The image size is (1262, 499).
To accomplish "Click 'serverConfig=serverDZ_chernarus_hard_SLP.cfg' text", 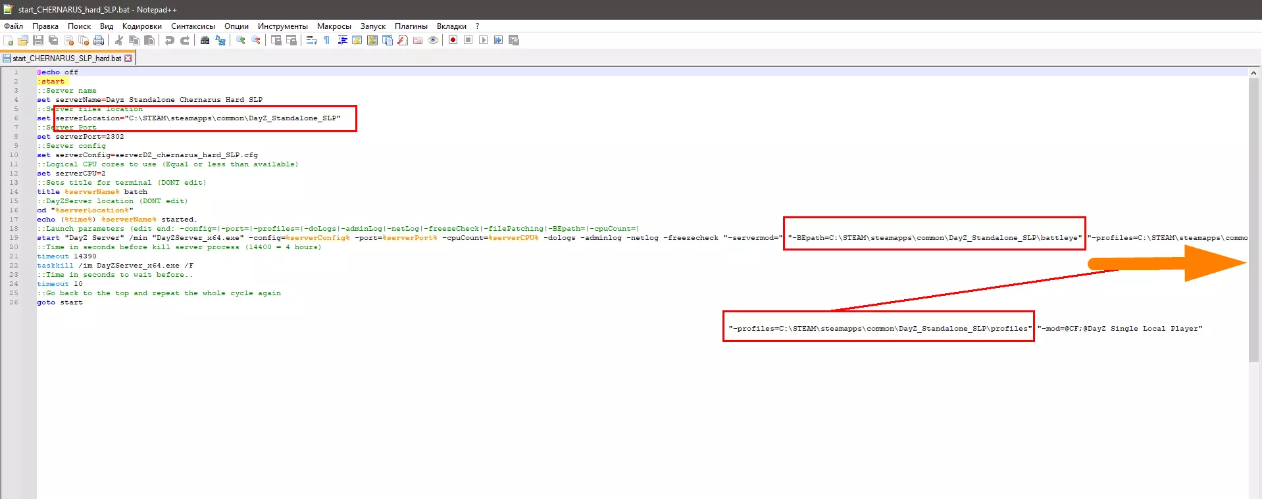I will click(157, 155).
